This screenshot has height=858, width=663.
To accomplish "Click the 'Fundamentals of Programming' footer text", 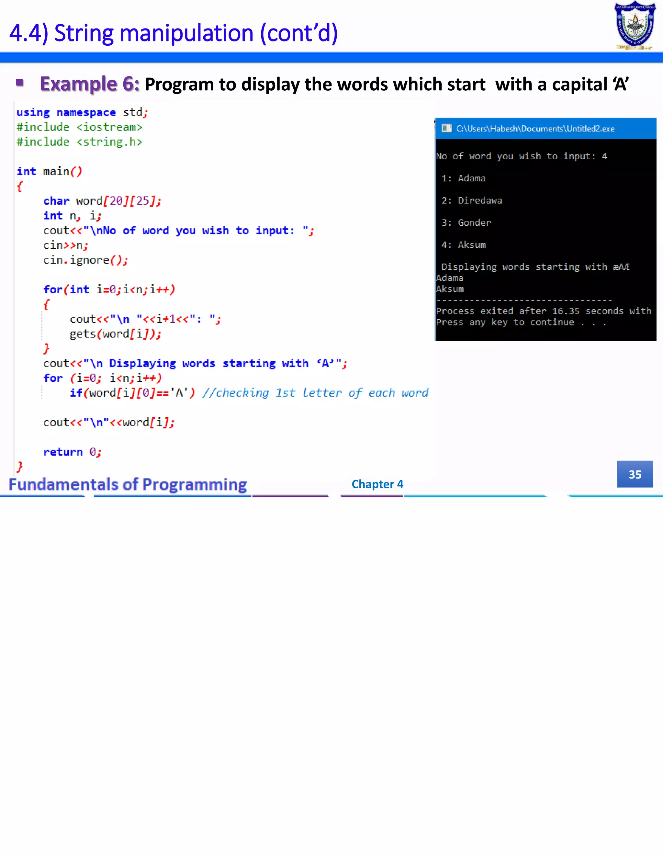I will pyautogui.click(x=128, y=484).
